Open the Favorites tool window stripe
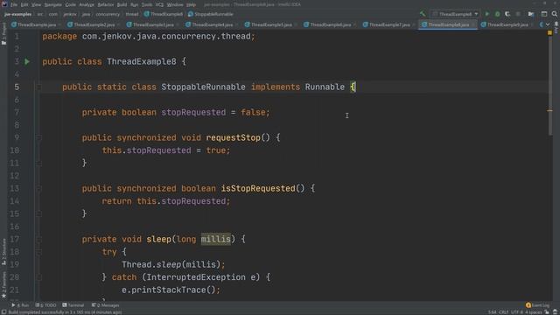 point(3,285)
